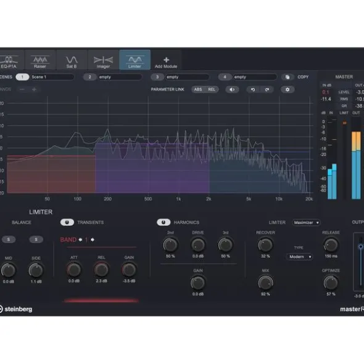Image resolution: width=364 pixels, height=364 pixels.
Task: Select scene slot 2
Action: pyautogui.click(x=90, y=77)
